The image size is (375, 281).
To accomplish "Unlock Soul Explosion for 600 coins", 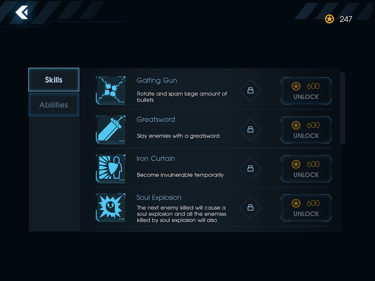I will coord(306,208).
